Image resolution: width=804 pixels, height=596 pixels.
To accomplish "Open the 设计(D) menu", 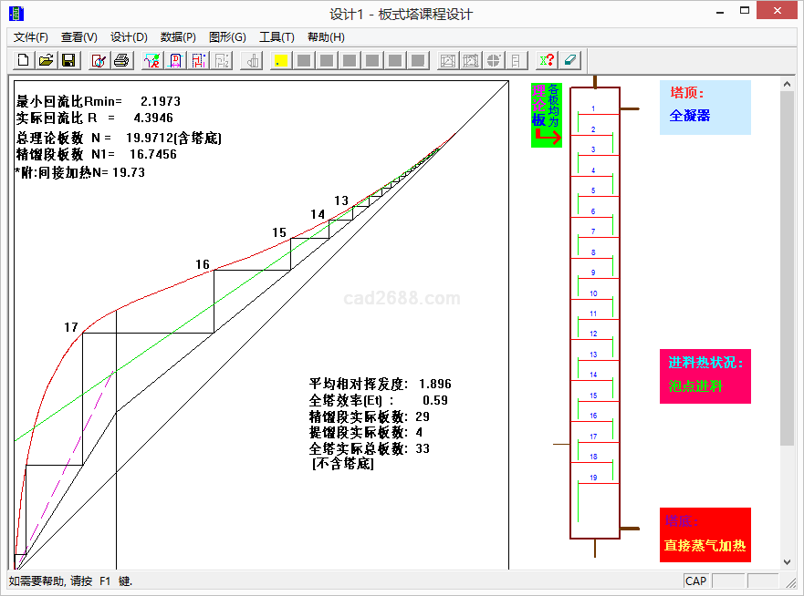I will (129, 37).
